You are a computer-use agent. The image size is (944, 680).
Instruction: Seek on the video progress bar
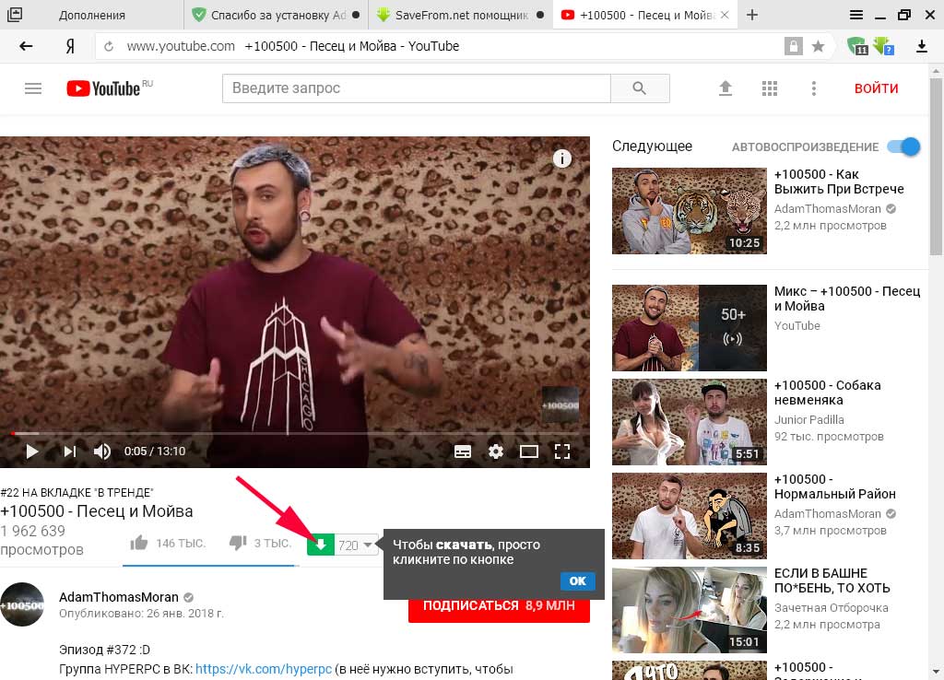(x=294, y=433)
